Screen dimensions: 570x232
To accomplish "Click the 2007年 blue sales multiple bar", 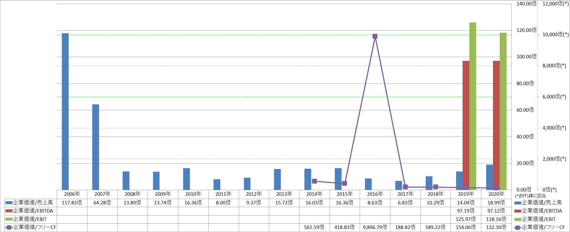I will point(95,147).
